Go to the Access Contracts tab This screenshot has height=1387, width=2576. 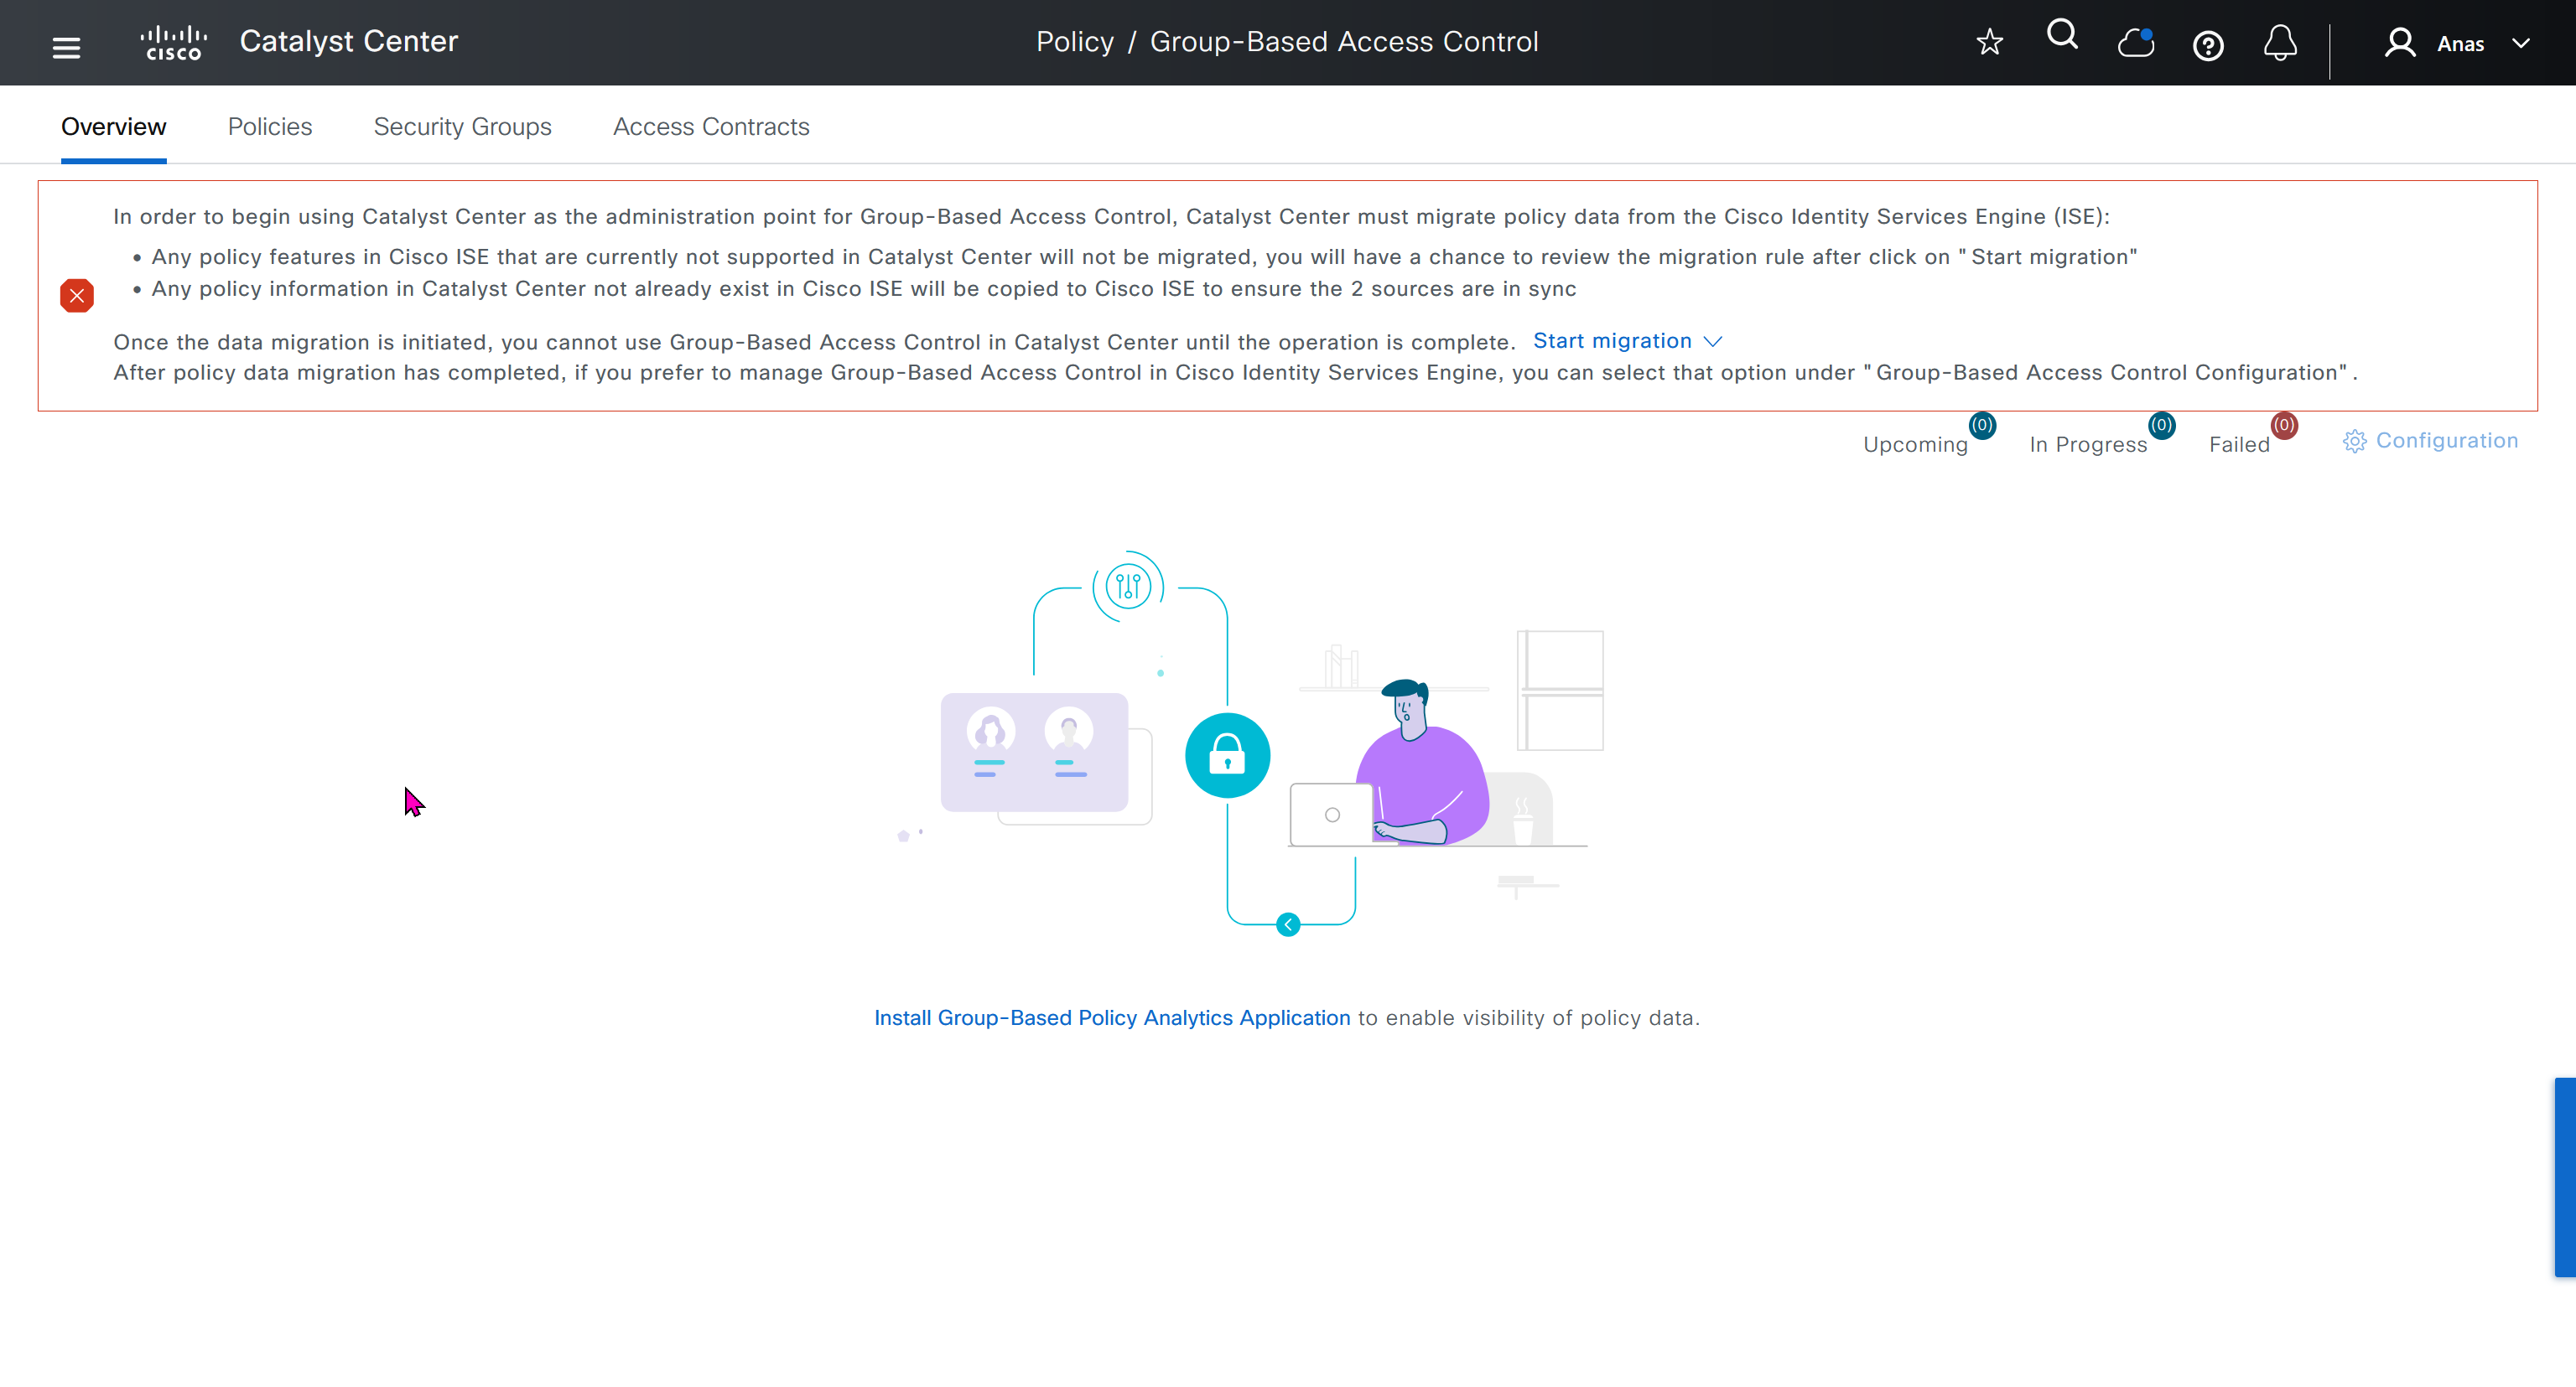click(711, 127)
